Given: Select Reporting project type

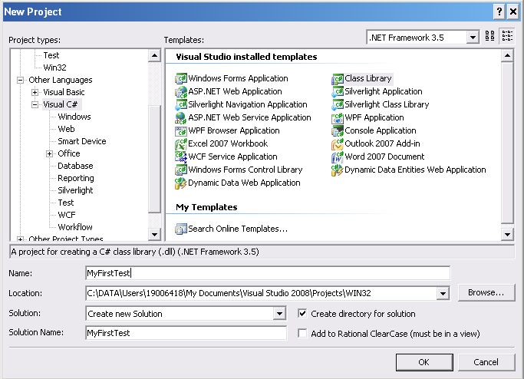Looking at the screenshot, I should pyautogui.click(x=76, y=178).
